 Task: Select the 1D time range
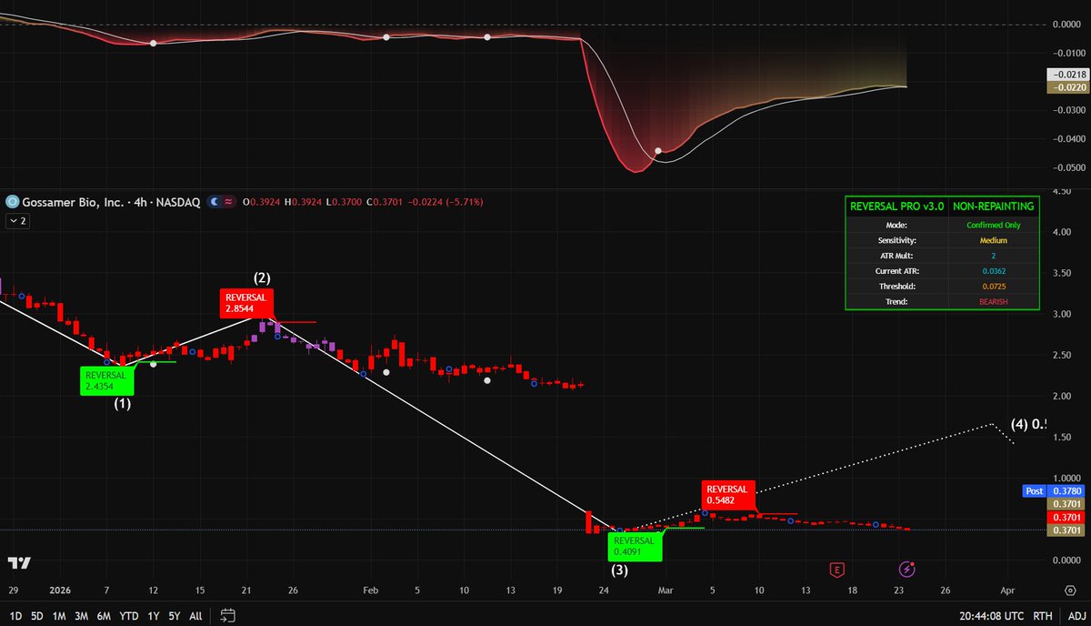15,616
